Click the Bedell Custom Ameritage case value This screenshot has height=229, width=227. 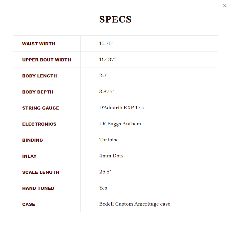tap(135, 204)
